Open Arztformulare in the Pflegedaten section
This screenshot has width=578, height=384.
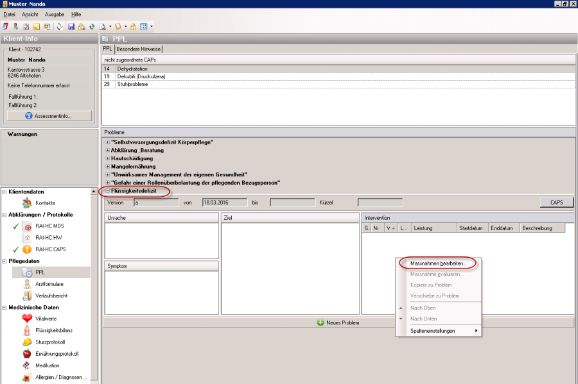49,283
